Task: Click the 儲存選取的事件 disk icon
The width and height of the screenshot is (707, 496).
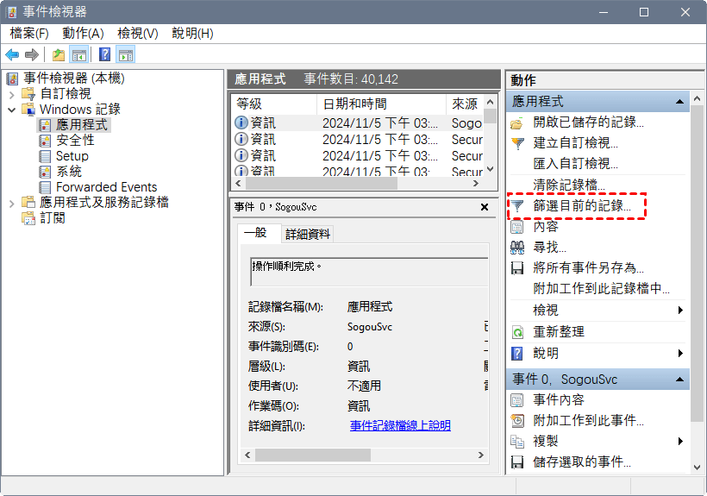Action: [517, 462]
